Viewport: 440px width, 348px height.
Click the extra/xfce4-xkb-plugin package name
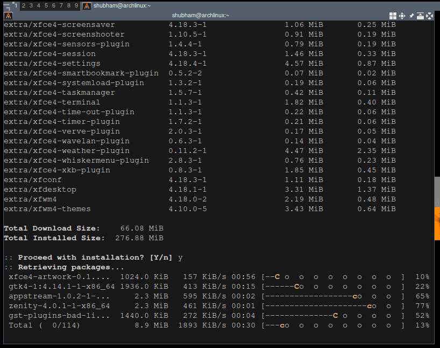pos(57,170)
